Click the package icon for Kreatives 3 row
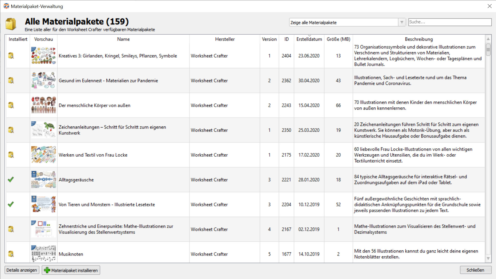Viewport: 496px width, 279px height. (11, 56)
